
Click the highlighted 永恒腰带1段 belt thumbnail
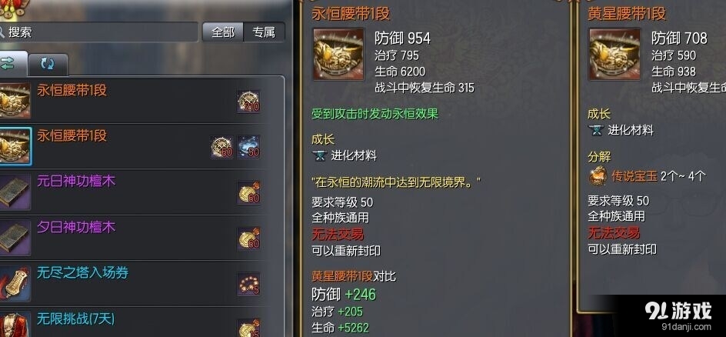(15, 146)
